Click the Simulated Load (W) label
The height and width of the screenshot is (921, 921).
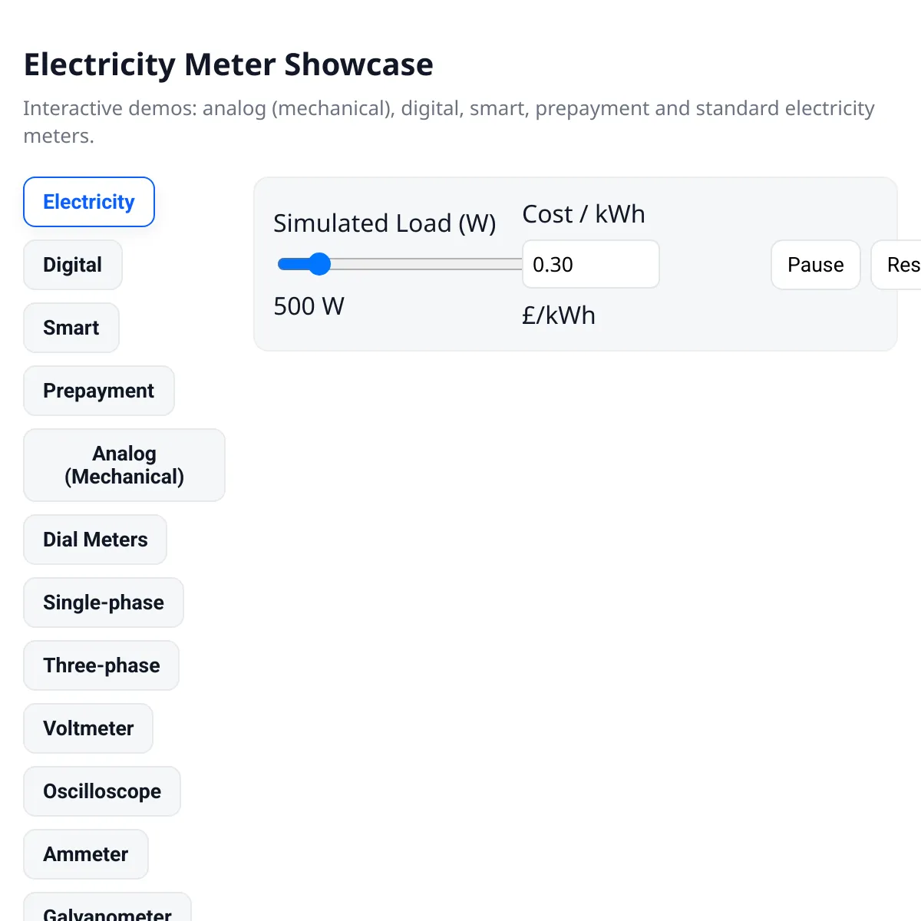pos(385,223)
